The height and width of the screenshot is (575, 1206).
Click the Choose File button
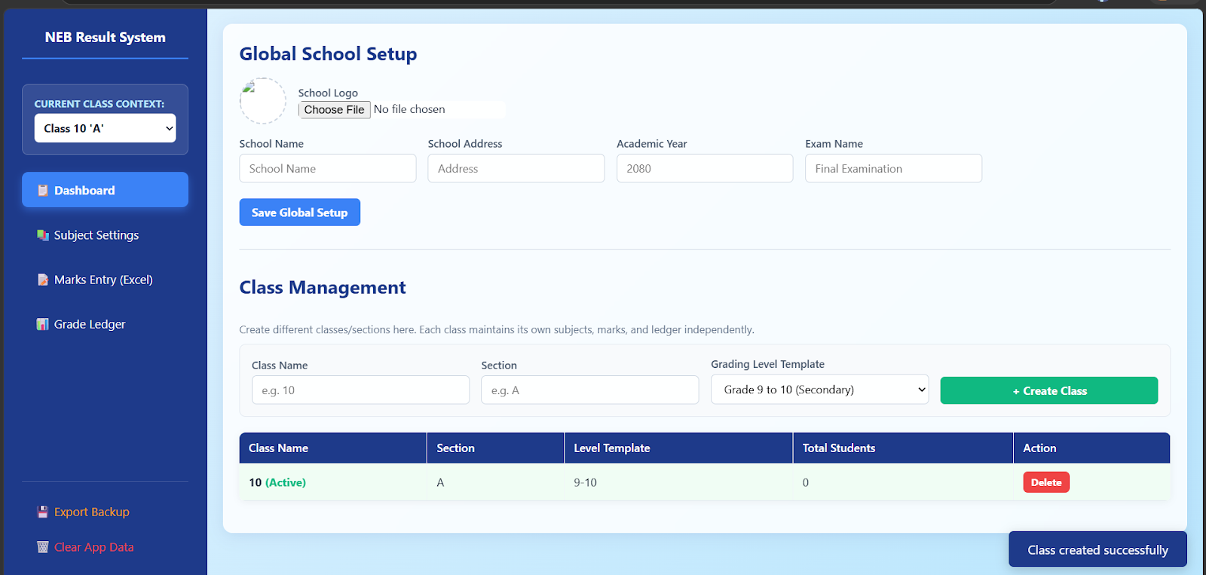click(x=334, y=110)
